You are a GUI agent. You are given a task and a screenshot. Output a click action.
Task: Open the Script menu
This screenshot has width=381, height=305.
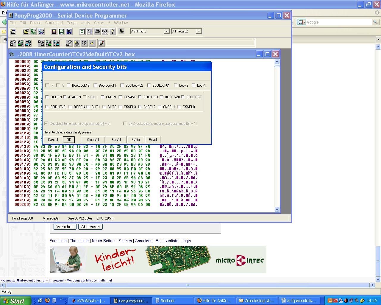click(72, 23)
